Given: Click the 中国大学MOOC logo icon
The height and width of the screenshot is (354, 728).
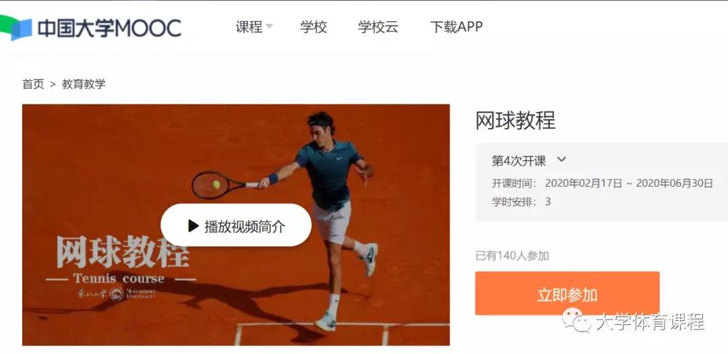Looking at the screenshot, I should 15,28.
